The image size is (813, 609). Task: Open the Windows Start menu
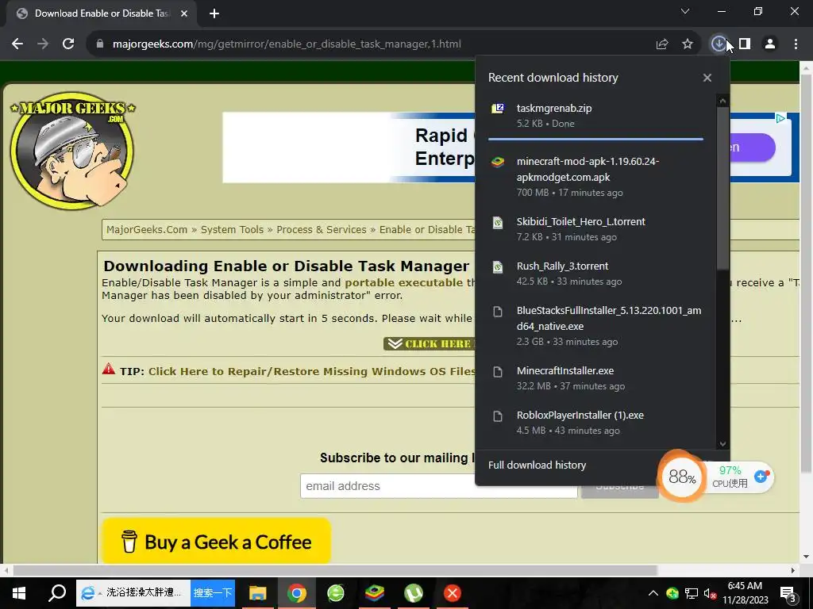click(x=19, y=593)
